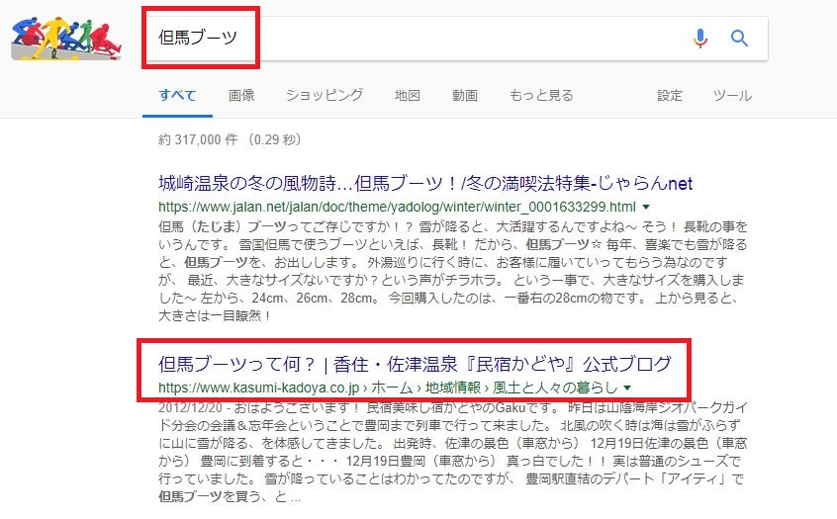Screen dimensions: 837x519
Task: Open 地域情報 breadcrumb in kasumi-kadoya result
Action: coord(453,388)
